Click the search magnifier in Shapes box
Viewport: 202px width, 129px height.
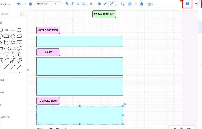coord(21,14)
